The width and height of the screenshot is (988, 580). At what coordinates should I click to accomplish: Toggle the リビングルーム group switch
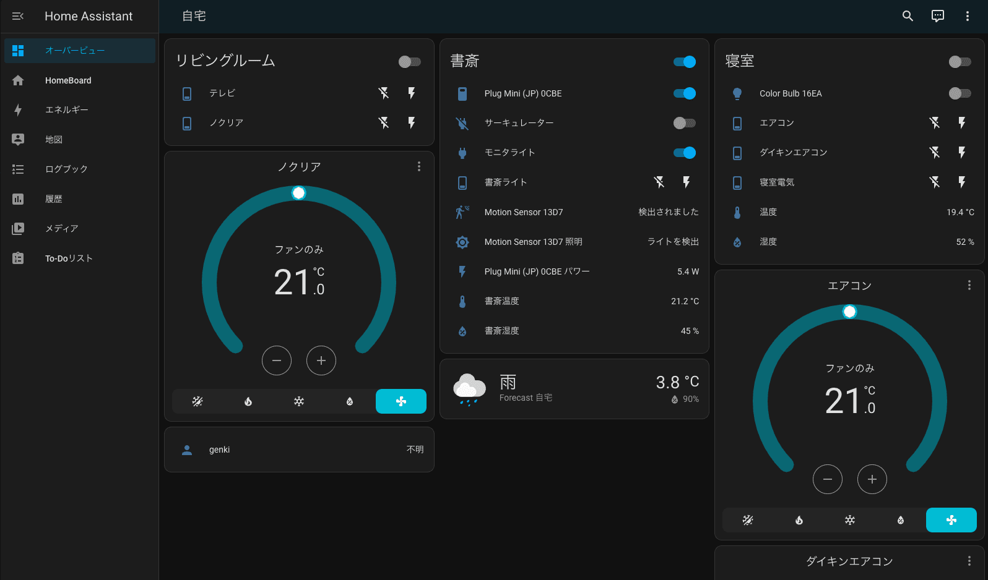(409, 62)
